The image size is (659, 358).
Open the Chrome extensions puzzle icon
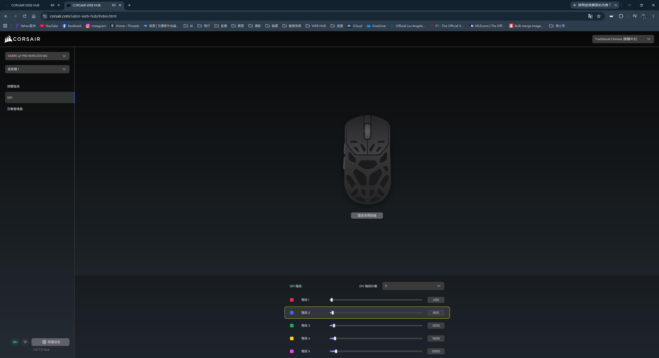click(x=621, y=16)
